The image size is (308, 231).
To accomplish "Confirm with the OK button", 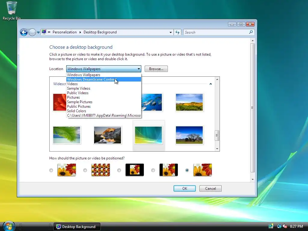I will click(185, 189).
